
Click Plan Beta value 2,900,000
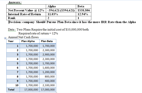click(48, 55)
